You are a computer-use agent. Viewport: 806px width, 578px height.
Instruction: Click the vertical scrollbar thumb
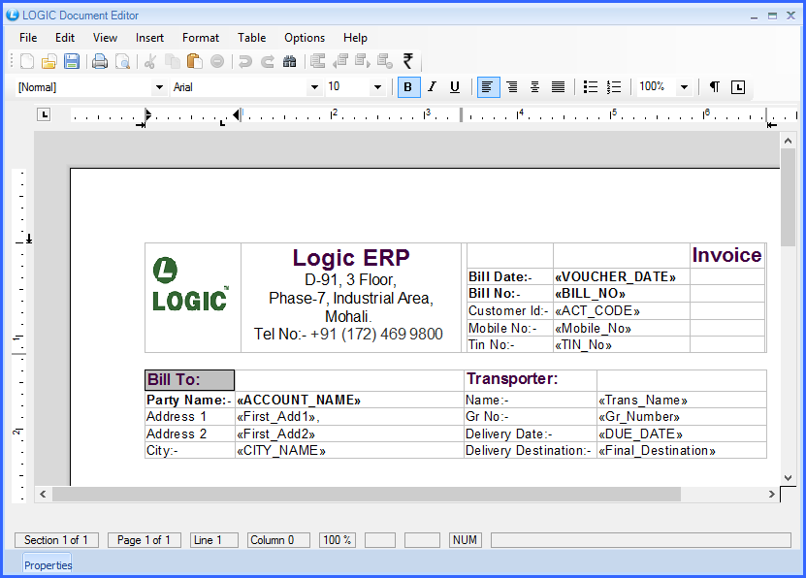[x=788, y=198]
